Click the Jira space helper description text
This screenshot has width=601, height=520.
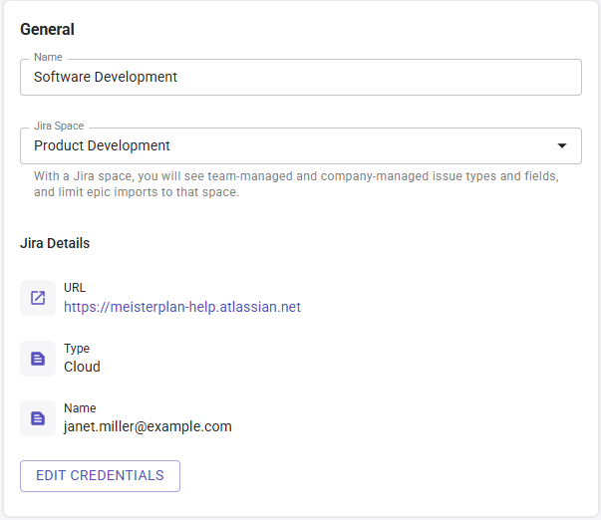pos(296,184)
